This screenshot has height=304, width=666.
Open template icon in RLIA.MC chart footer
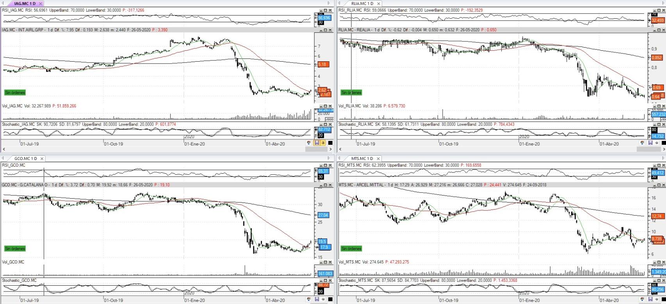click(642, 143)
